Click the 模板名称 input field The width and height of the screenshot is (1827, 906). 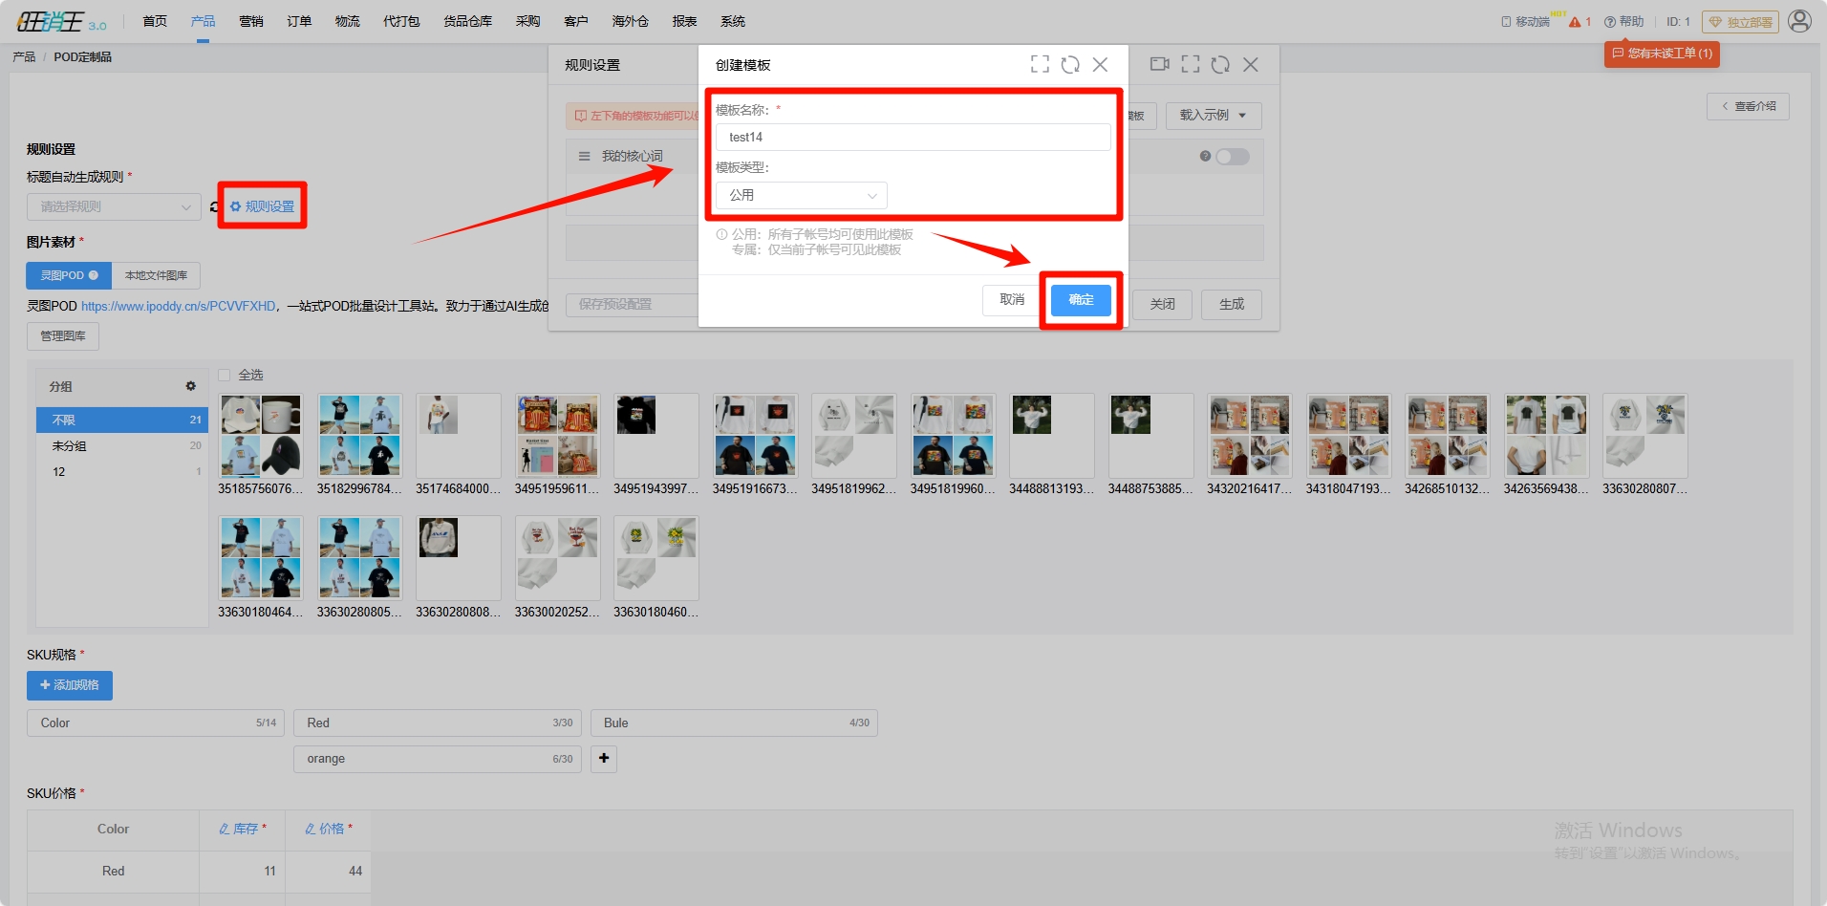(913, 138)
